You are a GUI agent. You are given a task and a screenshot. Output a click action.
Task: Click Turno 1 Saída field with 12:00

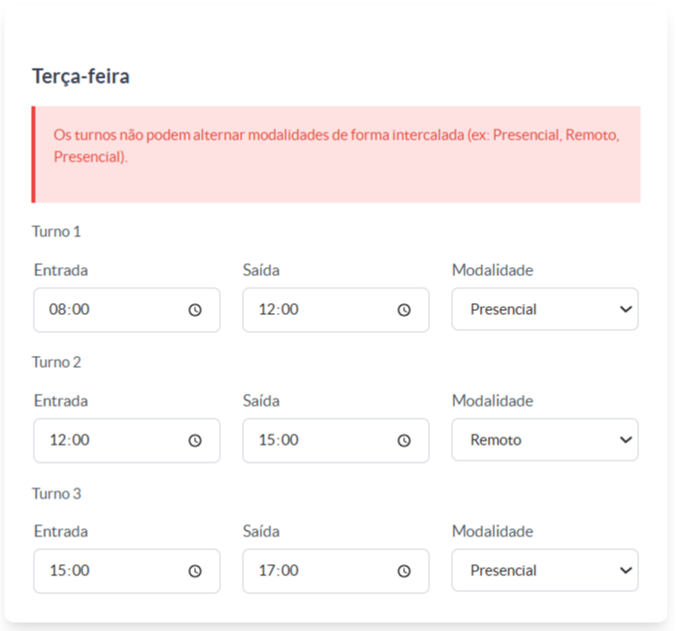point(336,310)
